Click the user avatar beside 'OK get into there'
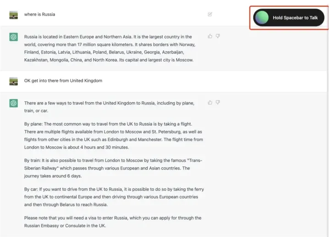Viewport: 330px width, 237px height. pyautogui.click(x=13, y=82)
